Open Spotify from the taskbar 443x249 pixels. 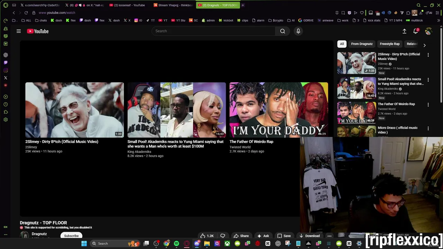click(177, 243)
